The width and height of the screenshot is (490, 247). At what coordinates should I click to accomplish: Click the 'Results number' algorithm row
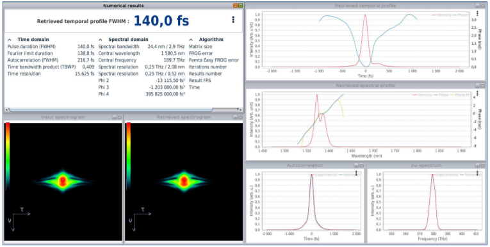pos(206,74)
